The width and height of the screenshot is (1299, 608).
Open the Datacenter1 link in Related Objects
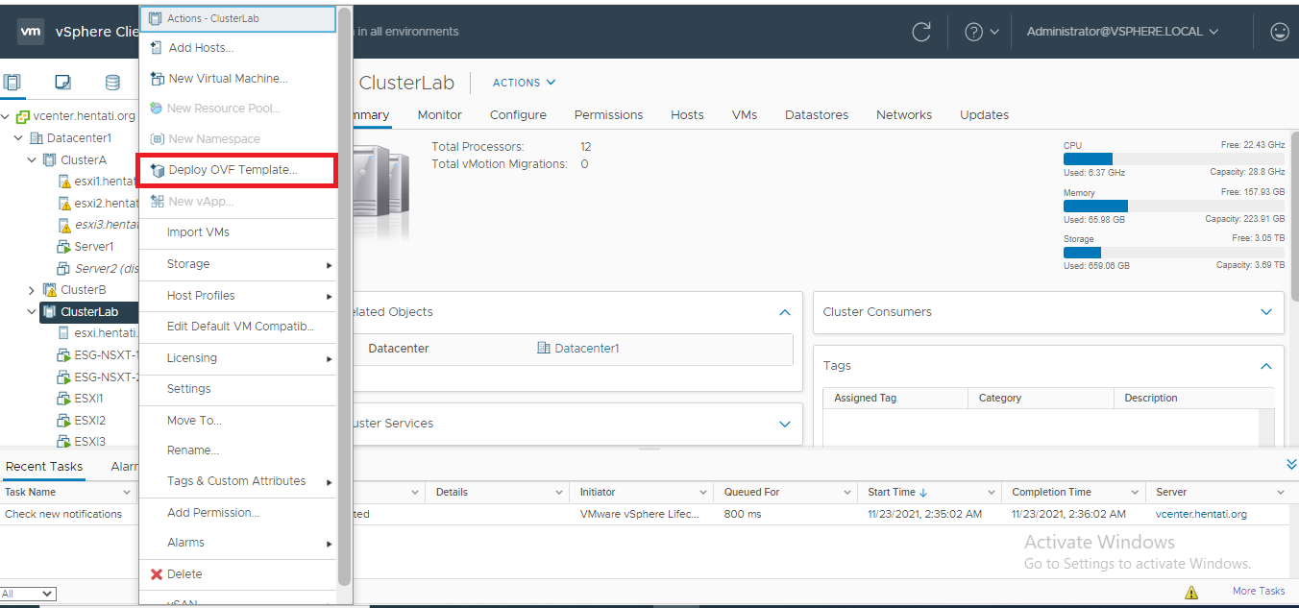(x=587, y=349)
